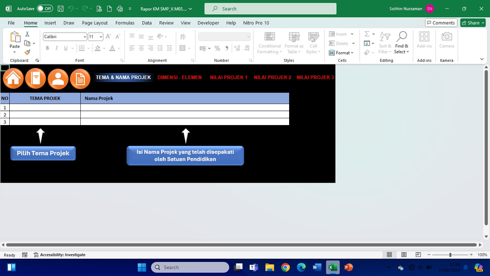Select TEMA PROJEK cell in row 1

pos(45,107)
